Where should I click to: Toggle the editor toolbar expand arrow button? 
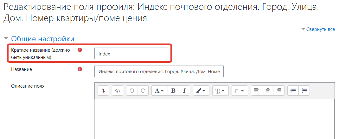pyautogui.click(x=103, y=90)
